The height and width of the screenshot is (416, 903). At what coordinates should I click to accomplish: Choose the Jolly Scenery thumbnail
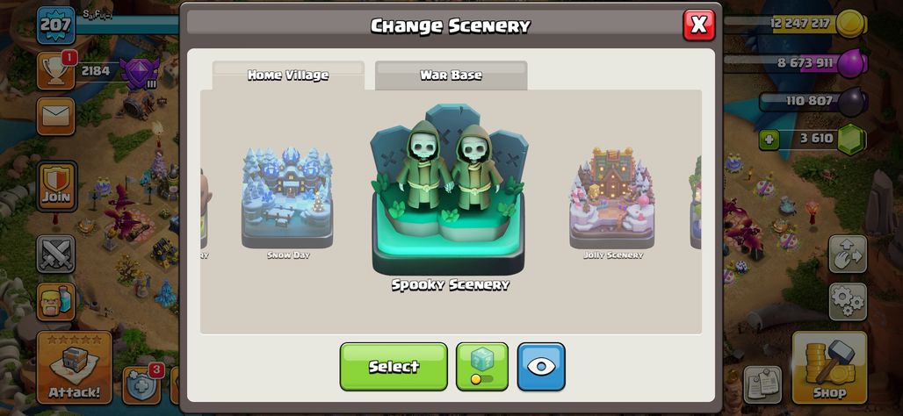coord(612,198)
